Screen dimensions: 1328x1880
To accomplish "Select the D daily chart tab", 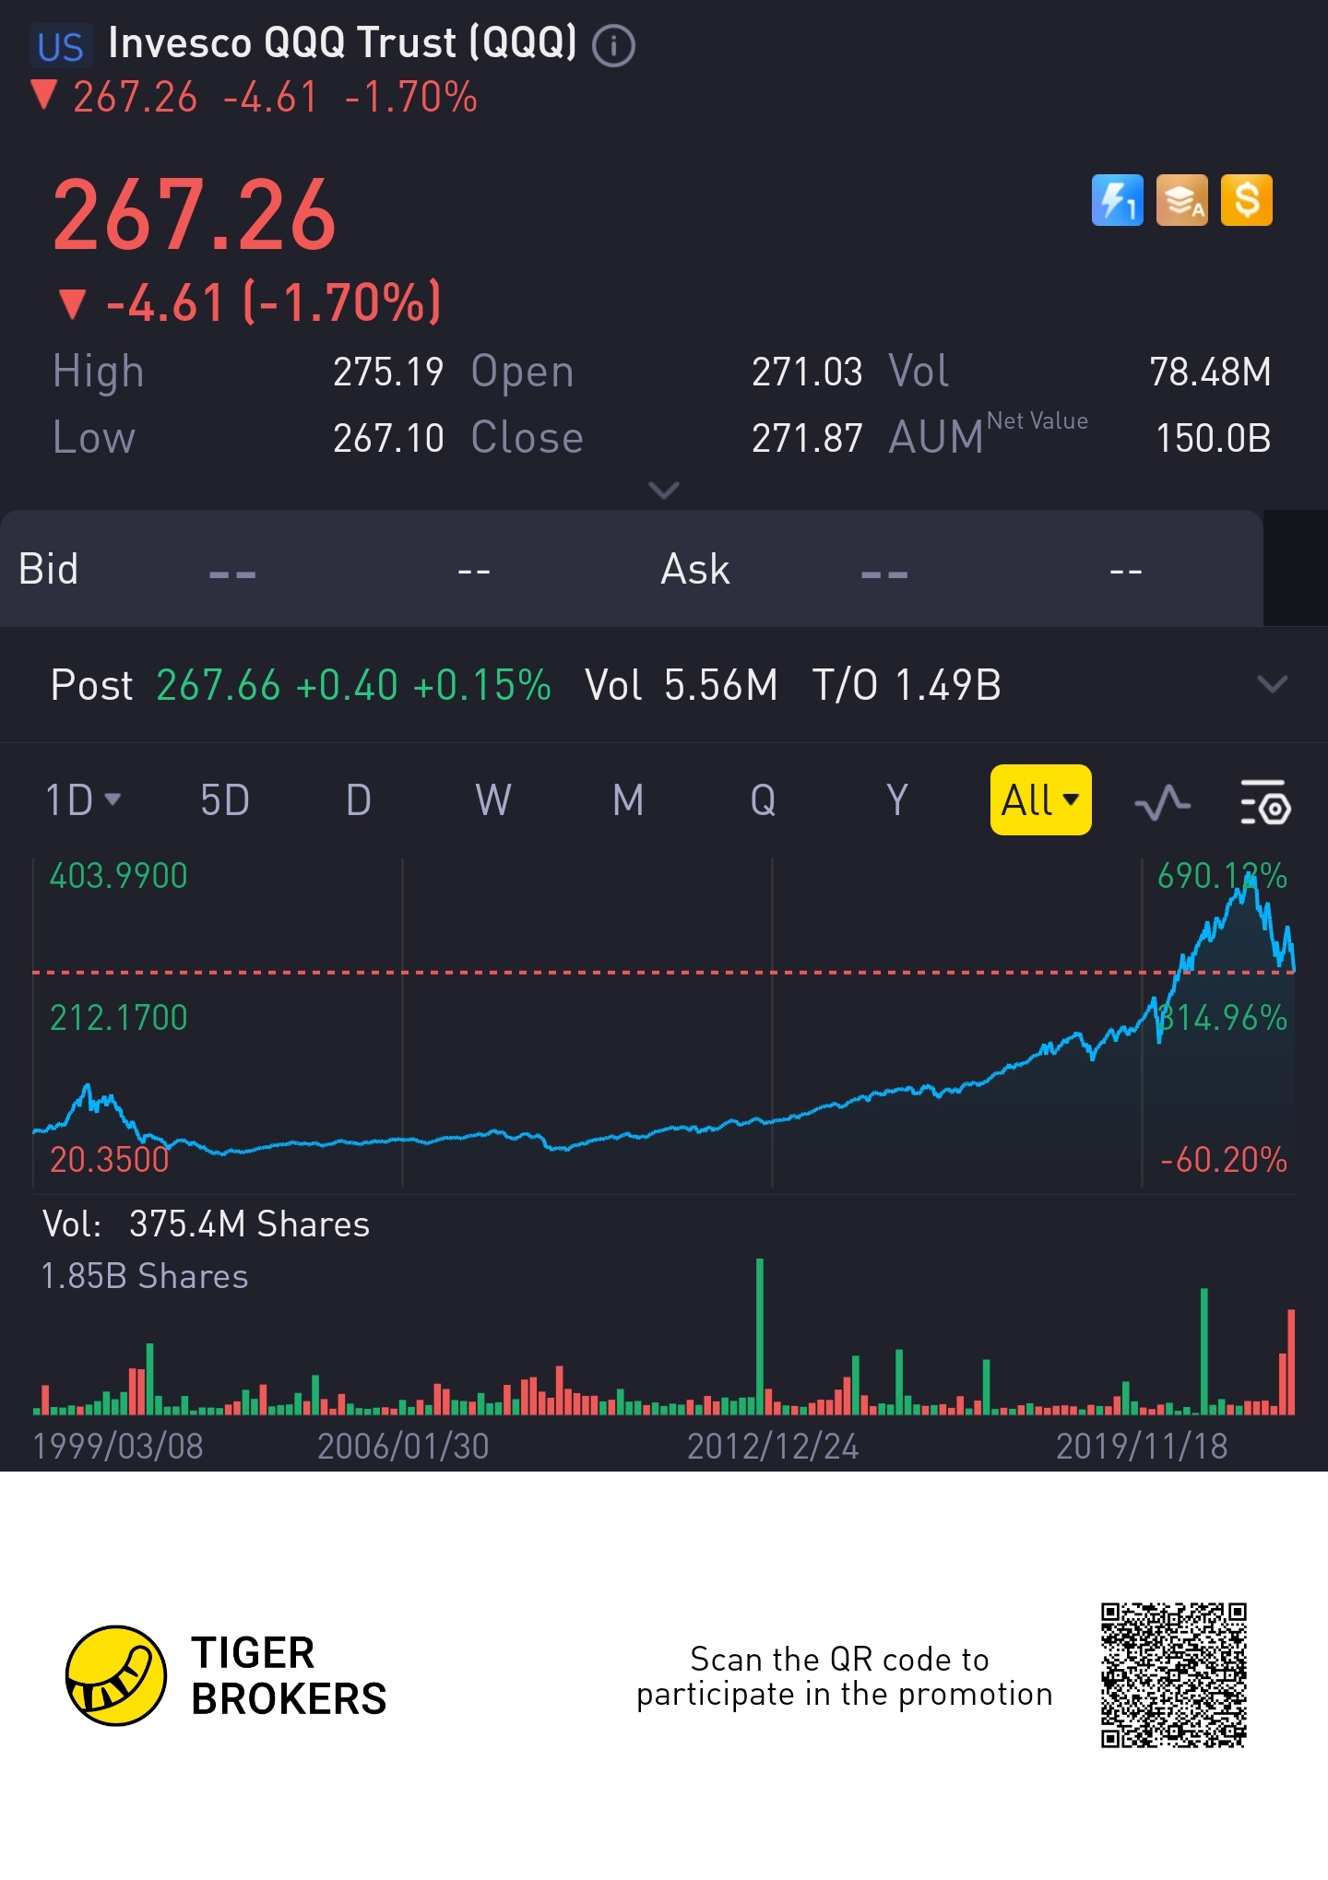I will tap(359, 799).
